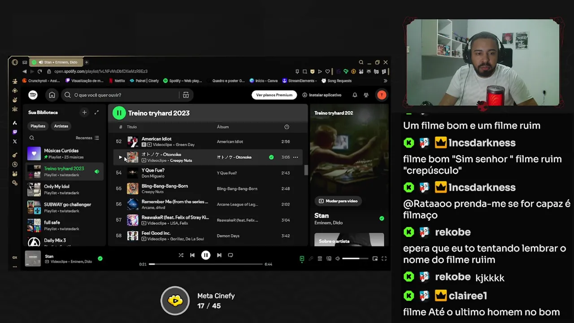Open the Song Requests bookmark
Viewport: 574px width, 323px height.
336,81
